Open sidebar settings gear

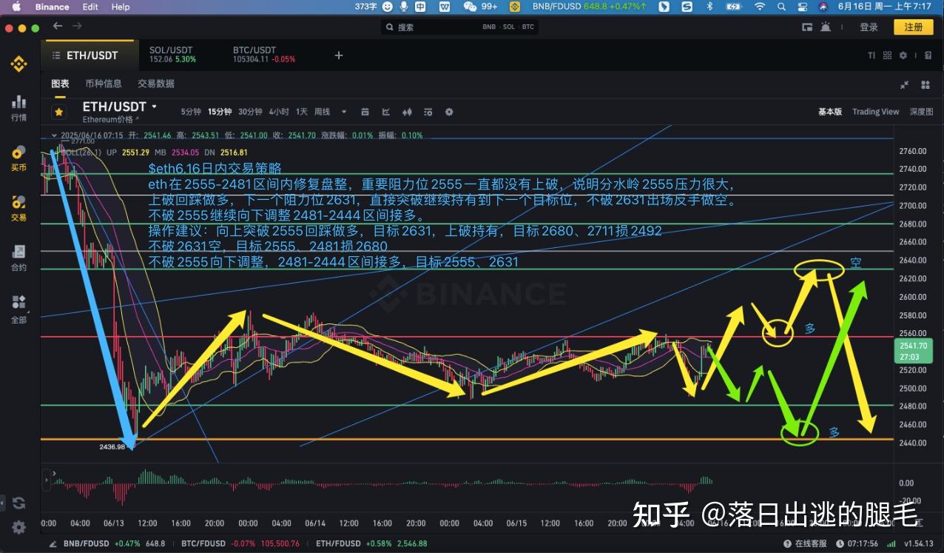[x=18, y=527]
